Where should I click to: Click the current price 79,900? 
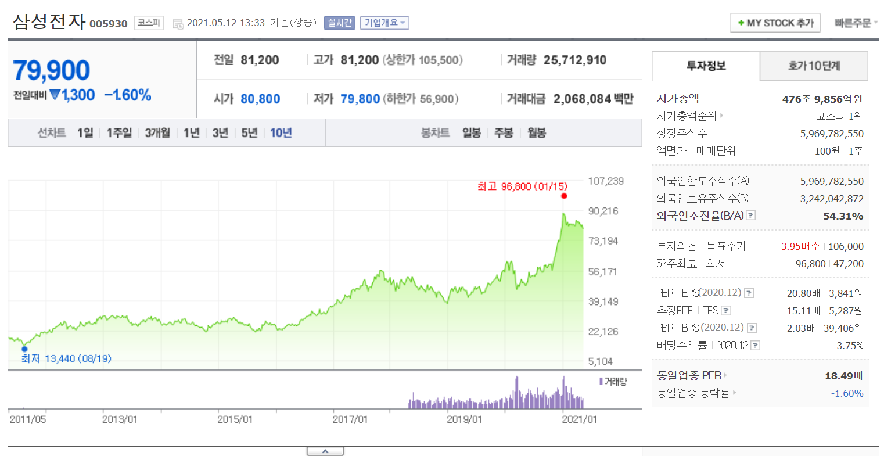pyautogui.click(x=52, y=70)
